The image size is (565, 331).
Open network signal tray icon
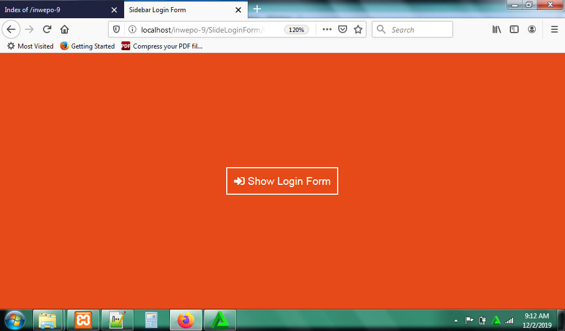pos(509,320)
